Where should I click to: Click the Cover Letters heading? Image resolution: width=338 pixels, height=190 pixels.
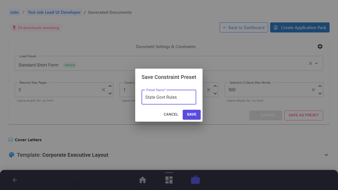(x=28, y=140)
